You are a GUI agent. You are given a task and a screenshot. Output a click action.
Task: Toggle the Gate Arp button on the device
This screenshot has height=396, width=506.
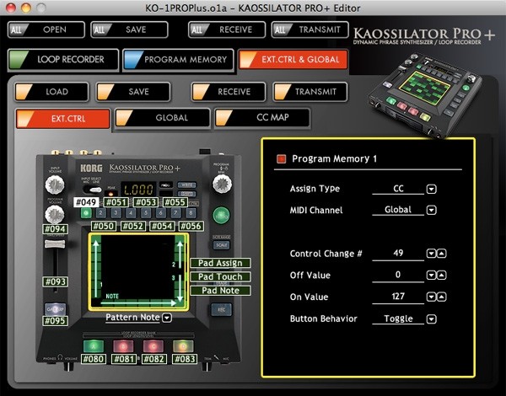(55, 309)
